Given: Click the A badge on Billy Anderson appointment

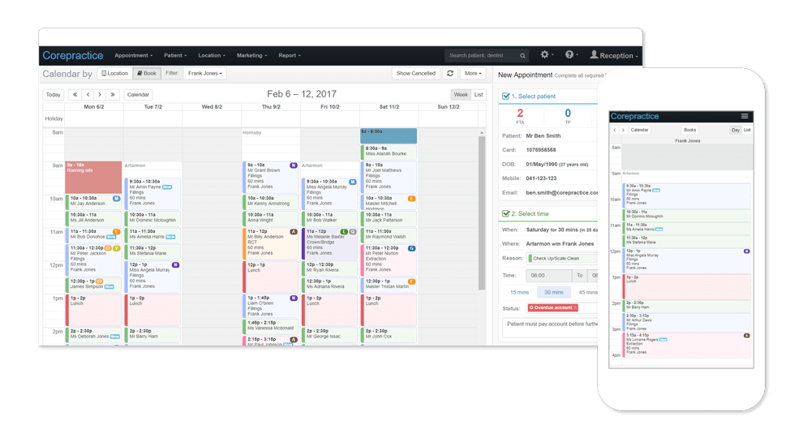Looking at the screenshot, I should pyautogui.click(x=294, y=231).
